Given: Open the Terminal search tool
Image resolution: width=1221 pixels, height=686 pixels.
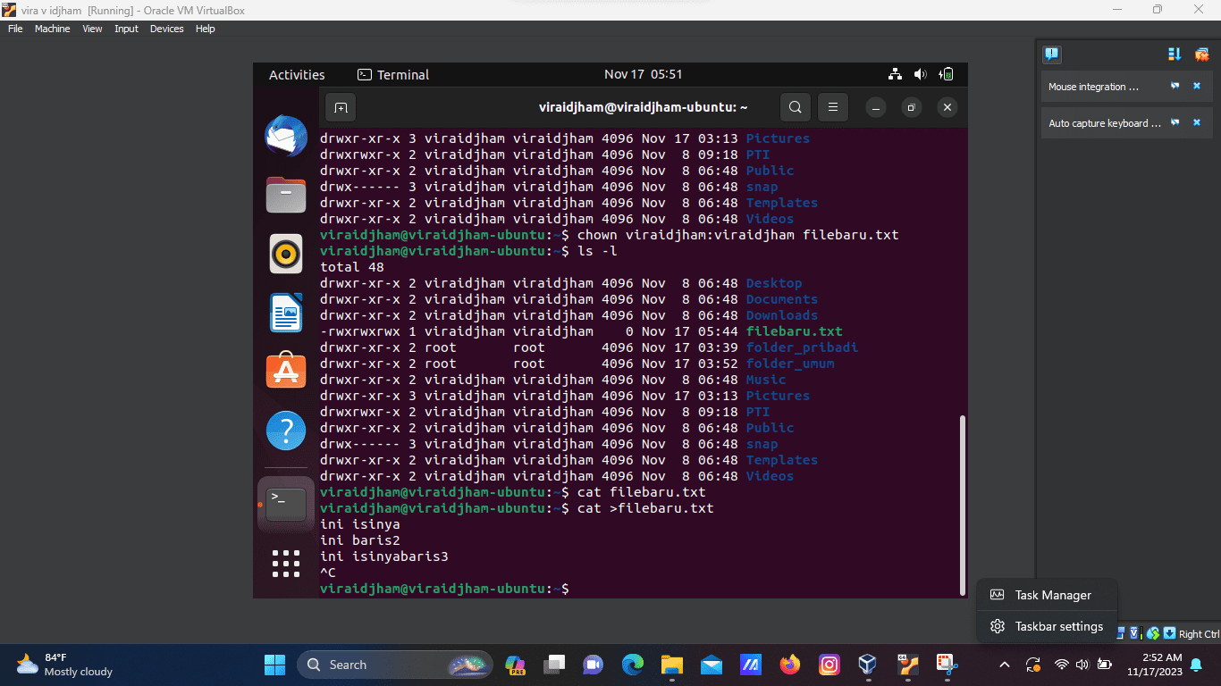Looking at the screenshot, I should (x=795, y=107).
